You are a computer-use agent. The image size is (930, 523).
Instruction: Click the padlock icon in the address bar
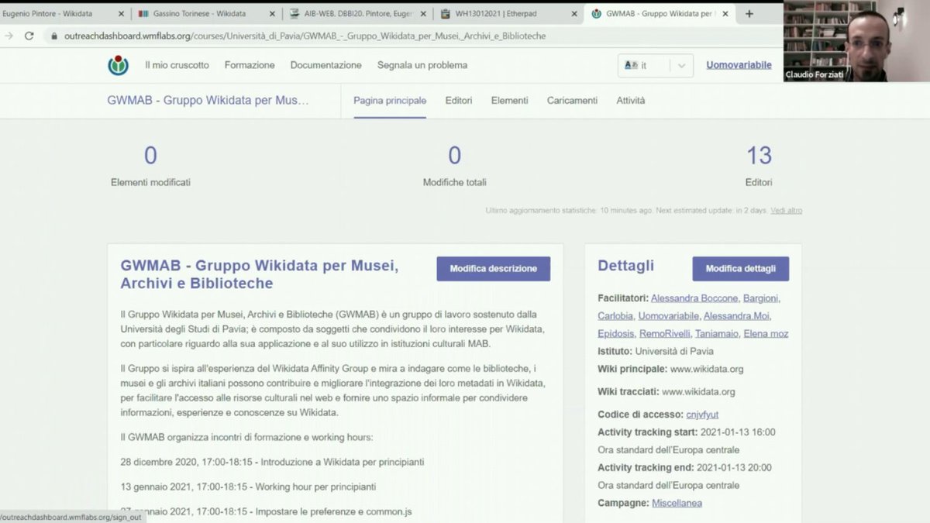pyautogui.click(x=54, y=36)
